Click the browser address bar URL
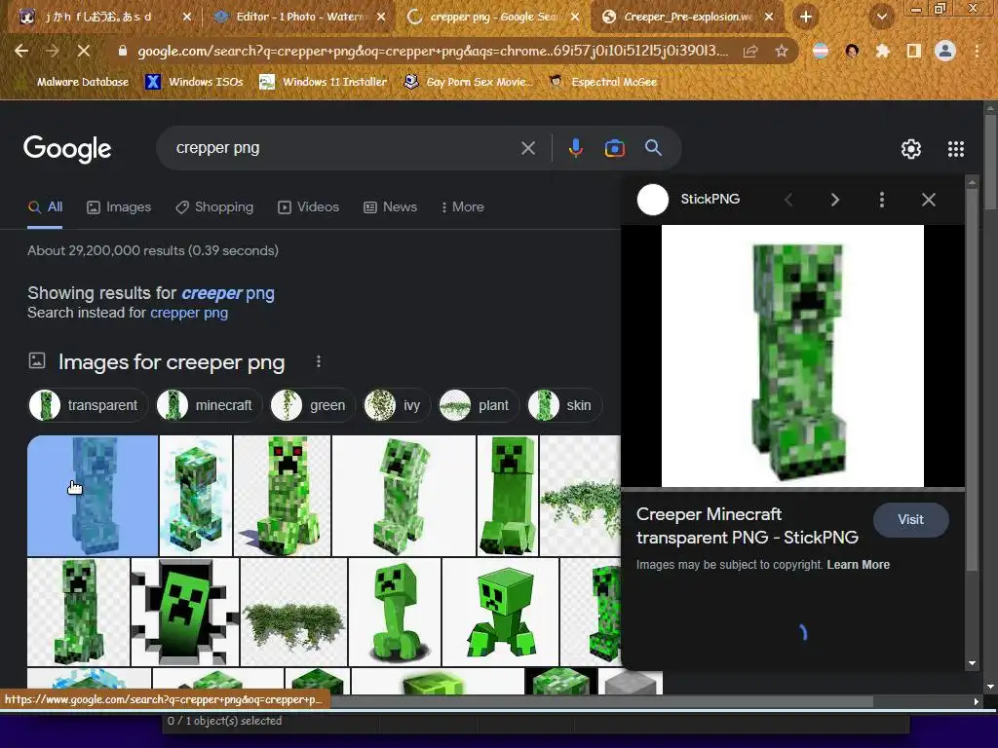 pyautogui.click(x=433, y=51)
